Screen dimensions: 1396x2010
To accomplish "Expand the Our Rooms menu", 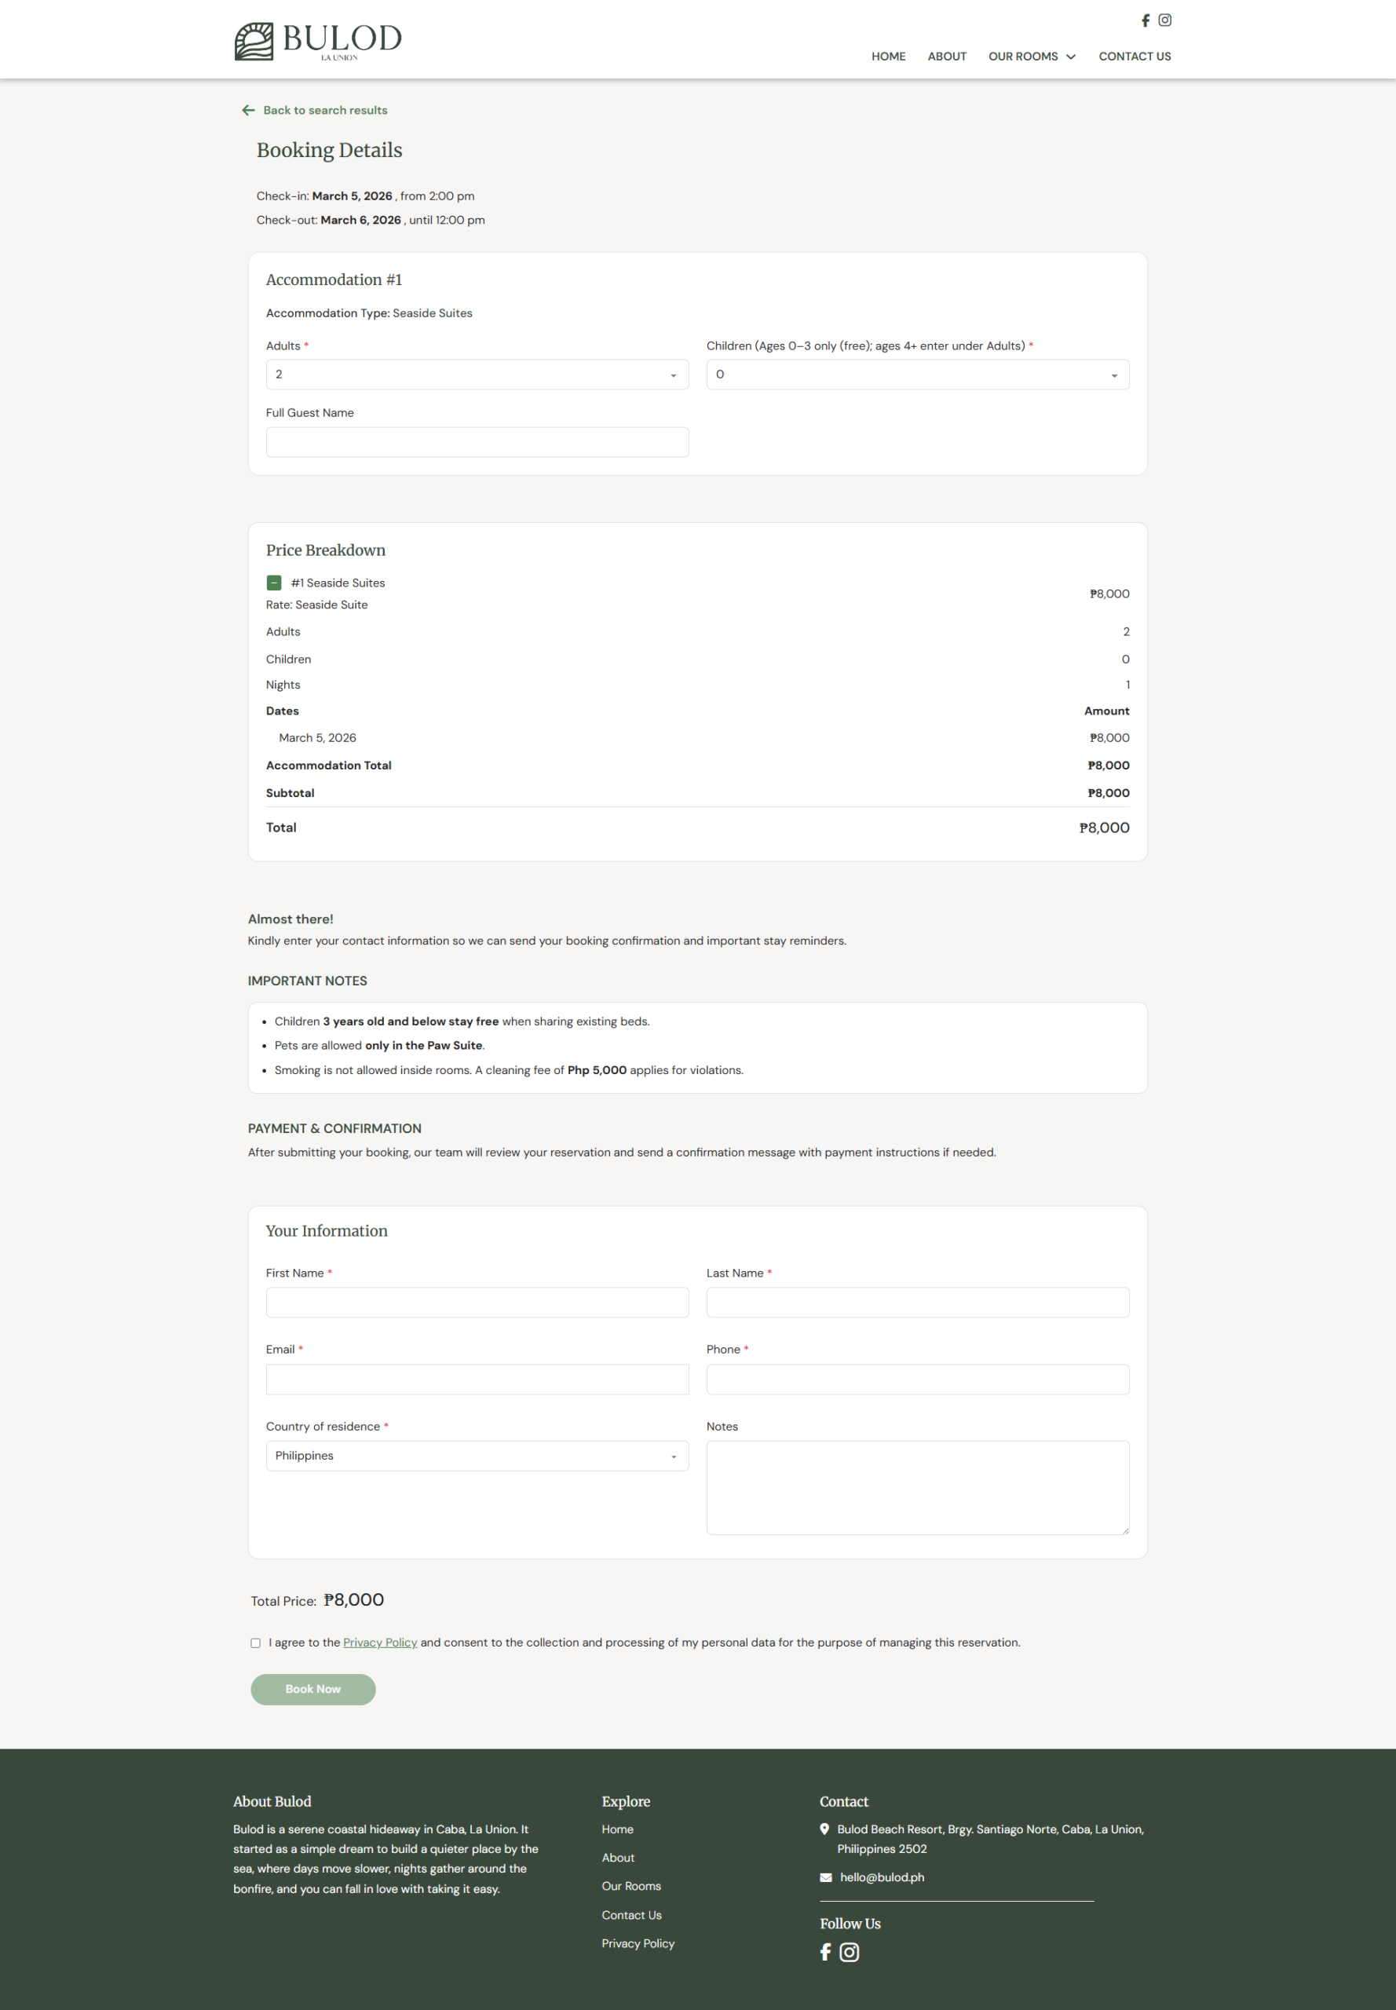I will (x=1031, y=57).
